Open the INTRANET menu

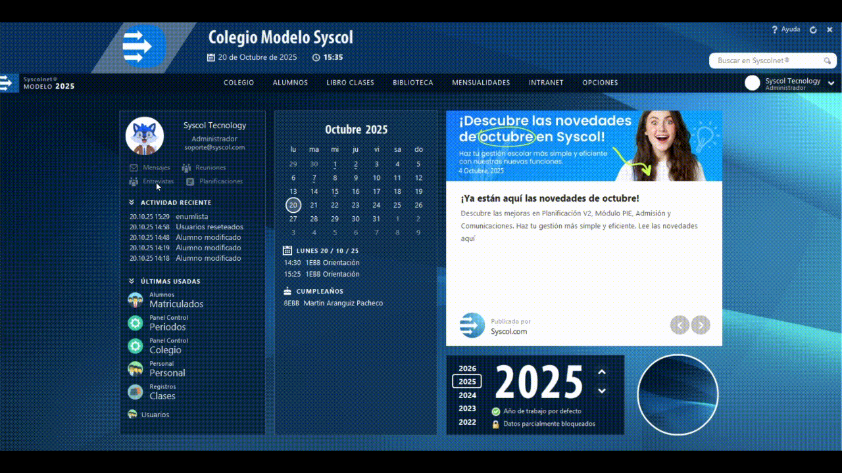pos(546,83)
